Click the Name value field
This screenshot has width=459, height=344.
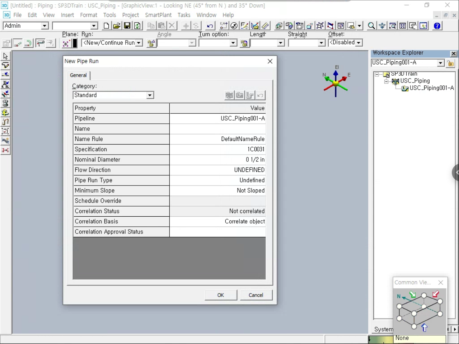(217, 129)
